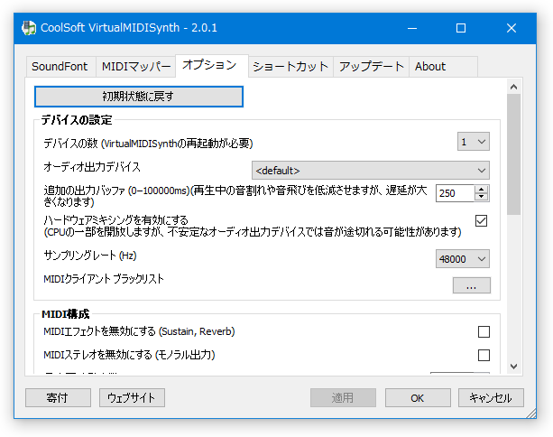553x437 pixels.
Task: Open the サンプリングレート 48000 dropdown
Action: [463, 259]
